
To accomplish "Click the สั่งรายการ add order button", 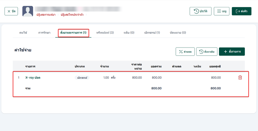I will 232,52.
